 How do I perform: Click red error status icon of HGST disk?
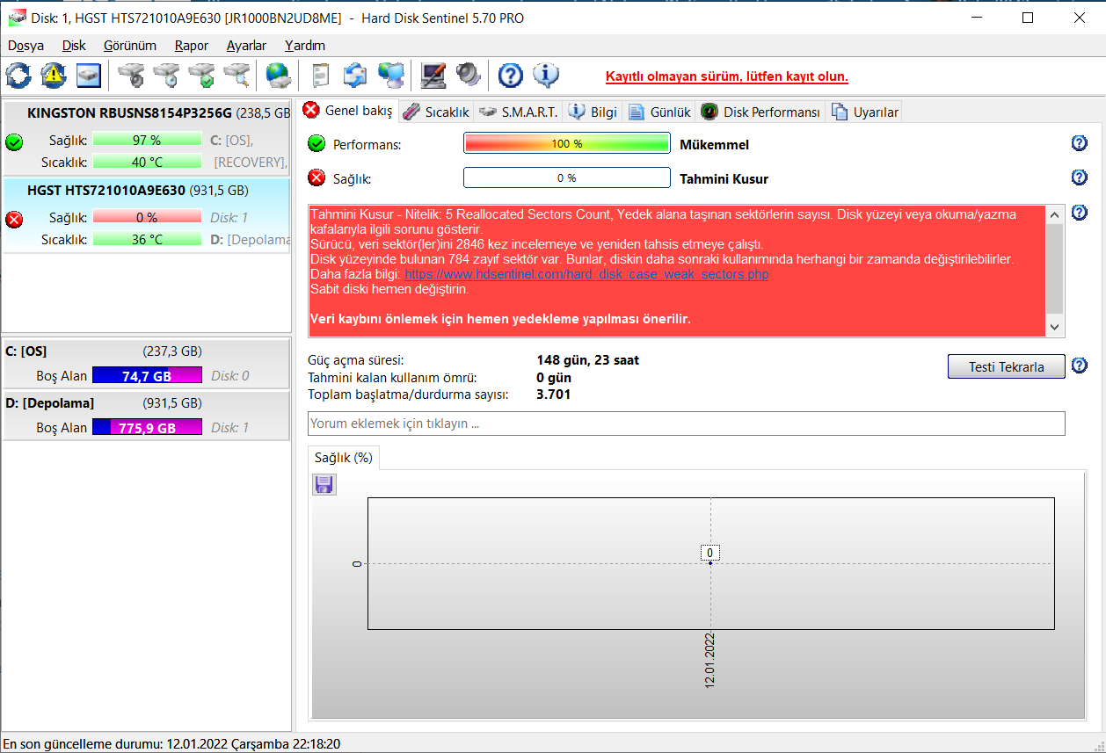[14, 220]
